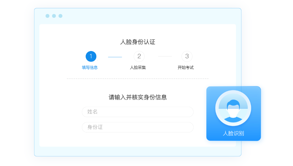This screenshot has height=166, width=293.
Task: Click the blue step 1 circle
Action: (91, 56)
